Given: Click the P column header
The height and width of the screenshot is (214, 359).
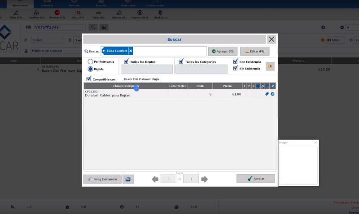Looking at the screenshot, I should (249, 86).
